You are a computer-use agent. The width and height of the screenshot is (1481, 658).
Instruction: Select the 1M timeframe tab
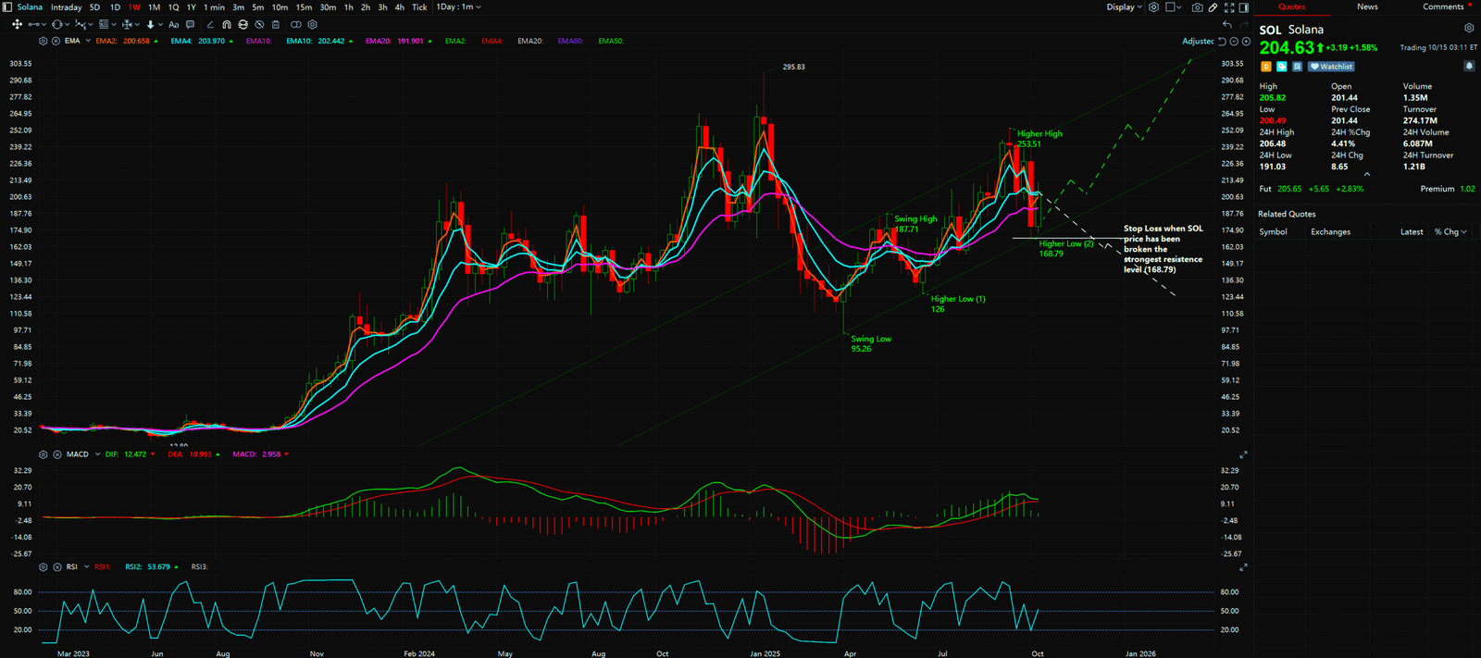pyautogui.click(x=154, y=7)
